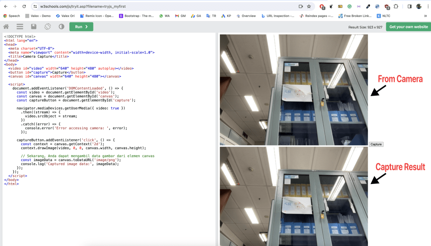Open the red extension with badge 1

point(322,6)
